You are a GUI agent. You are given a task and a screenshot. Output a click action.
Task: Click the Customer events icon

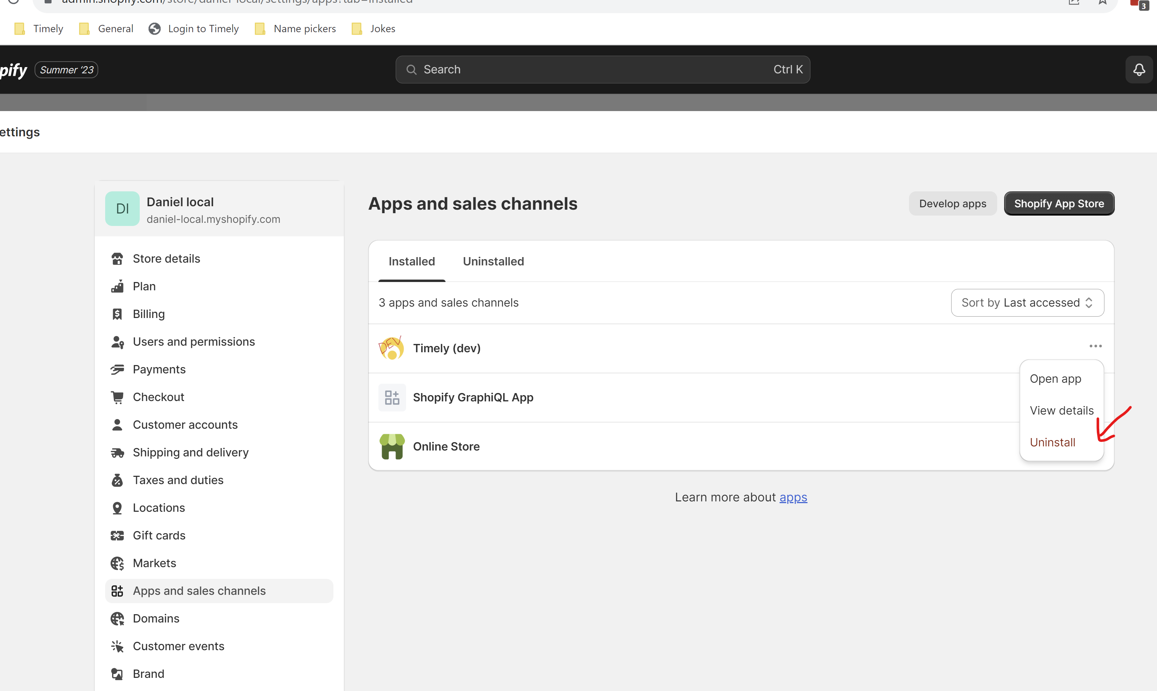[x=117, y=646]
